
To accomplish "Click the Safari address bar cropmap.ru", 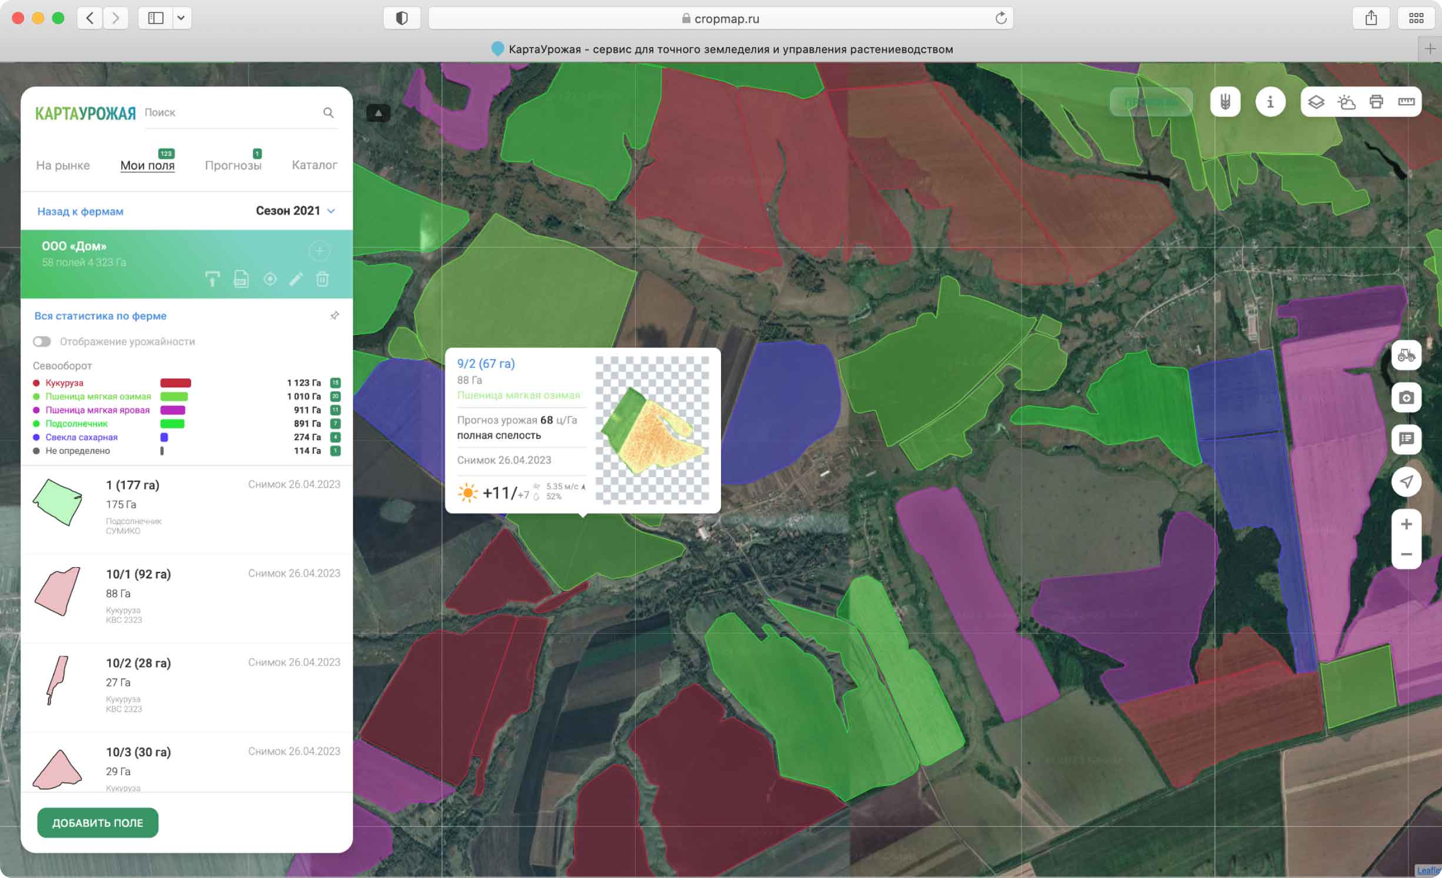I will pyautogui.click(x=720, y=18).
